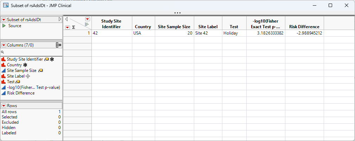Click the nominal icon for Study Site Identifier
Image resolution: width=355 pixels, height=141 pixels.
(4, 59)
